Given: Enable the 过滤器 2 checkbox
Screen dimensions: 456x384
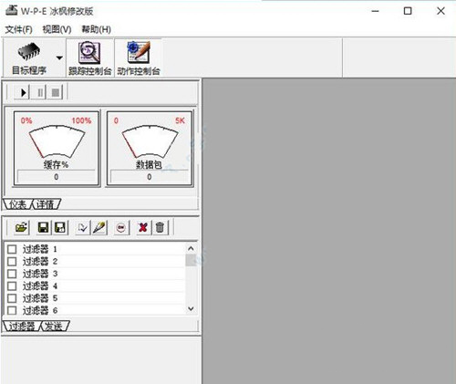Looking at the screenshot, I should click(x=12, y=262).
